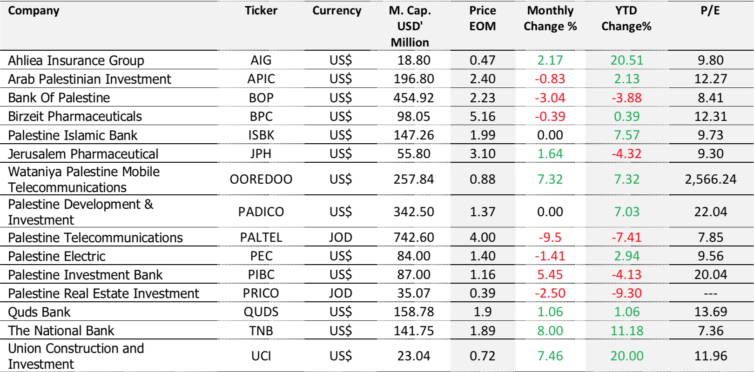Click the UCI ticker cell
Screen dimensions: 754x372
click(x=261, y=356)
